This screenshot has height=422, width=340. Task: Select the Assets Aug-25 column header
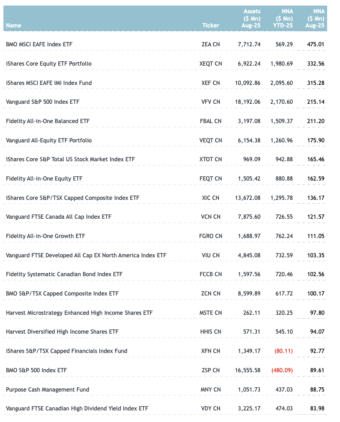click(252, 18)
